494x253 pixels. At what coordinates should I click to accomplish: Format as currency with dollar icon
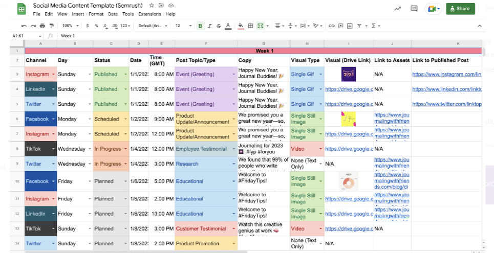[88, 26]
